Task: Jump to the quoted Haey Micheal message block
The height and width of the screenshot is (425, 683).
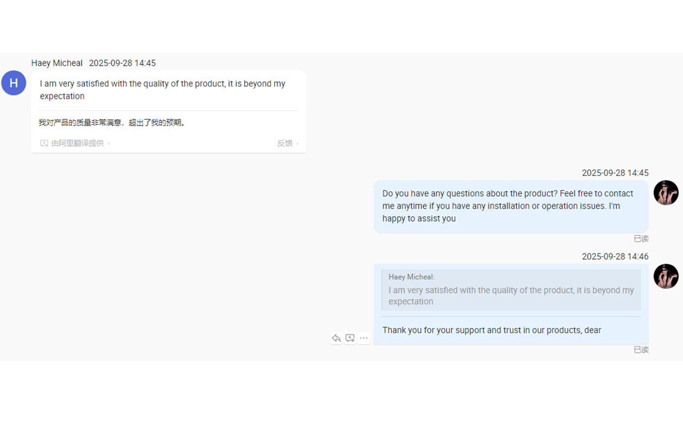Action: 511,290
